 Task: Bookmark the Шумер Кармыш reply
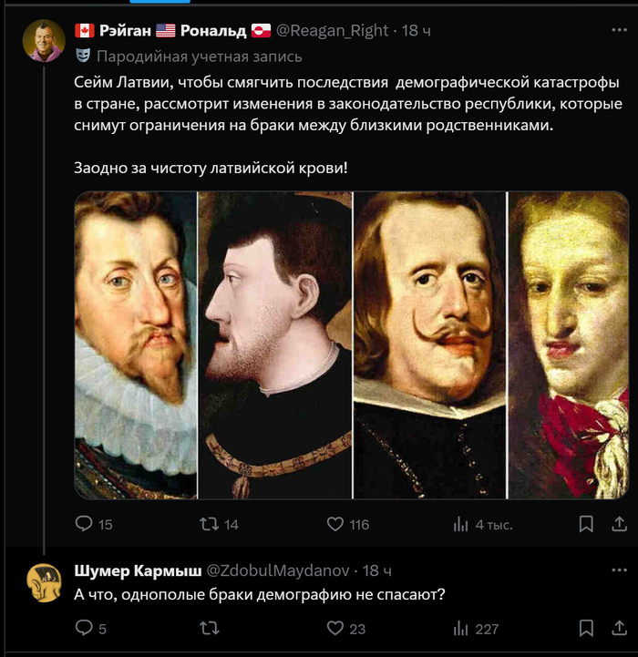click(x=586, y=628)
